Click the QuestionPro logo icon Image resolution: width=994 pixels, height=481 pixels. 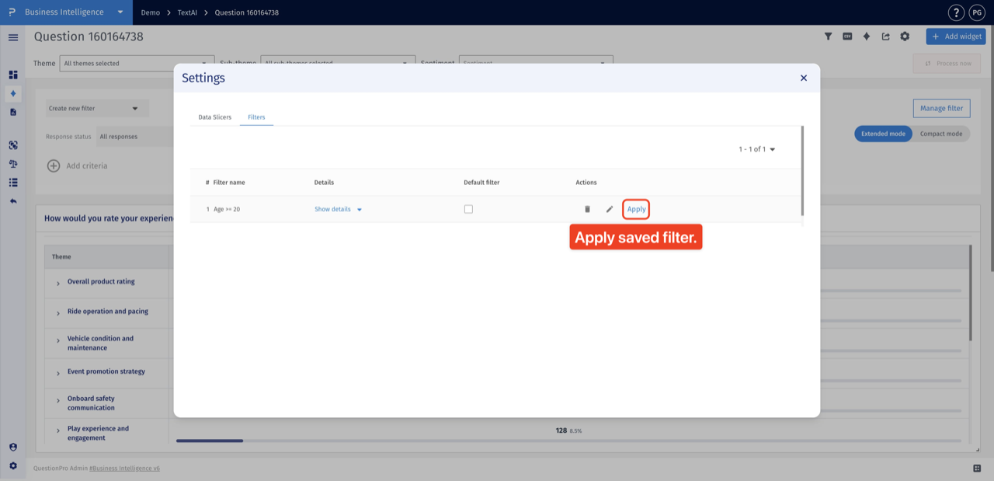(x=12, y=12)
